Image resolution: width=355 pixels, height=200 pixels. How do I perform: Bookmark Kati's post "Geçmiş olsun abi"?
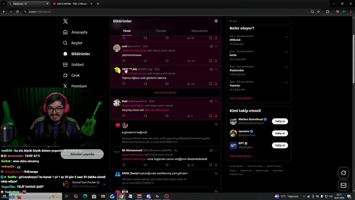211,116
